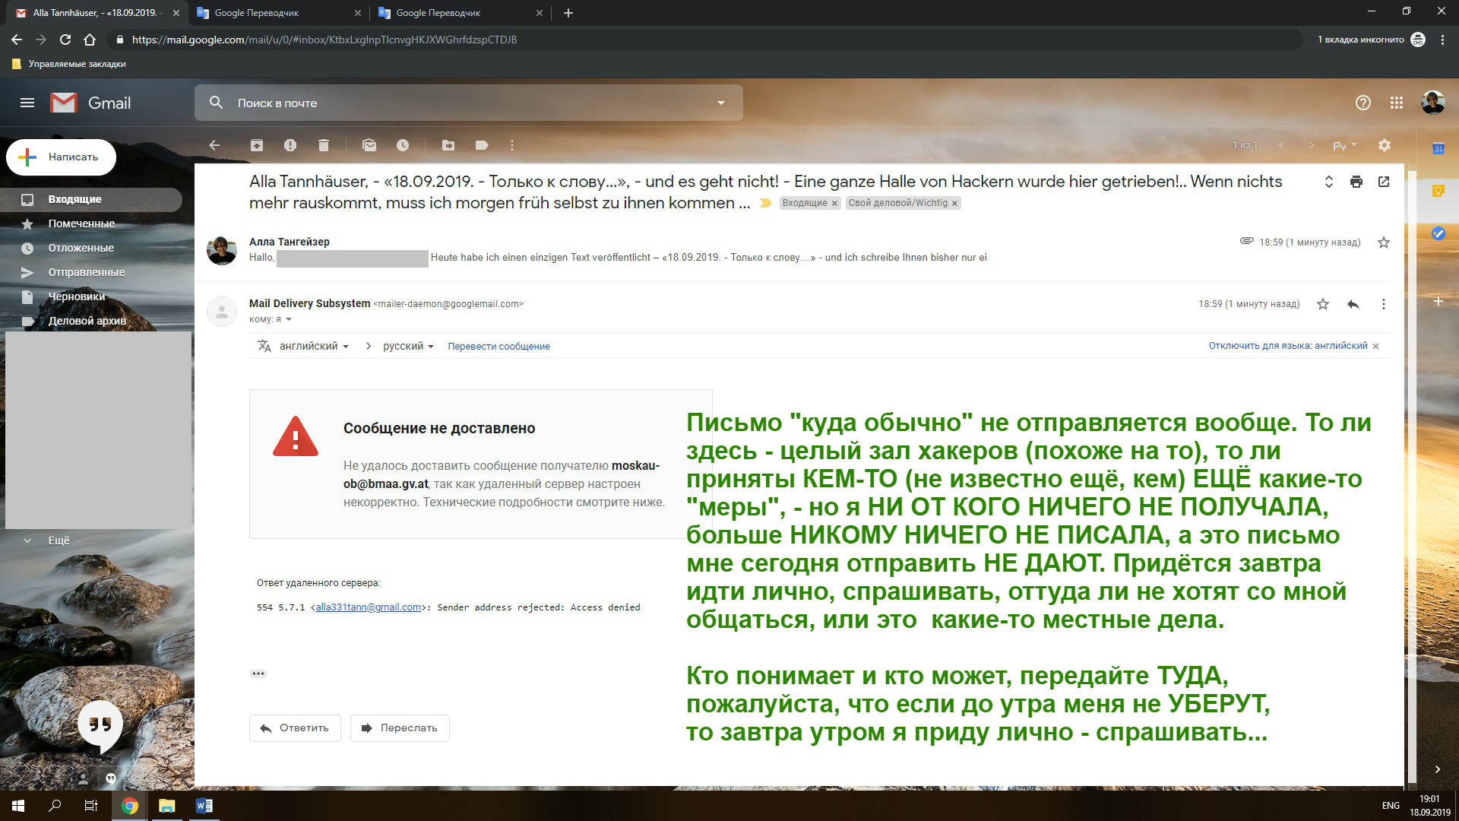The image size is (1459, 821).
Task: Open Google account avatar
Action: [x=1433, y=103]
